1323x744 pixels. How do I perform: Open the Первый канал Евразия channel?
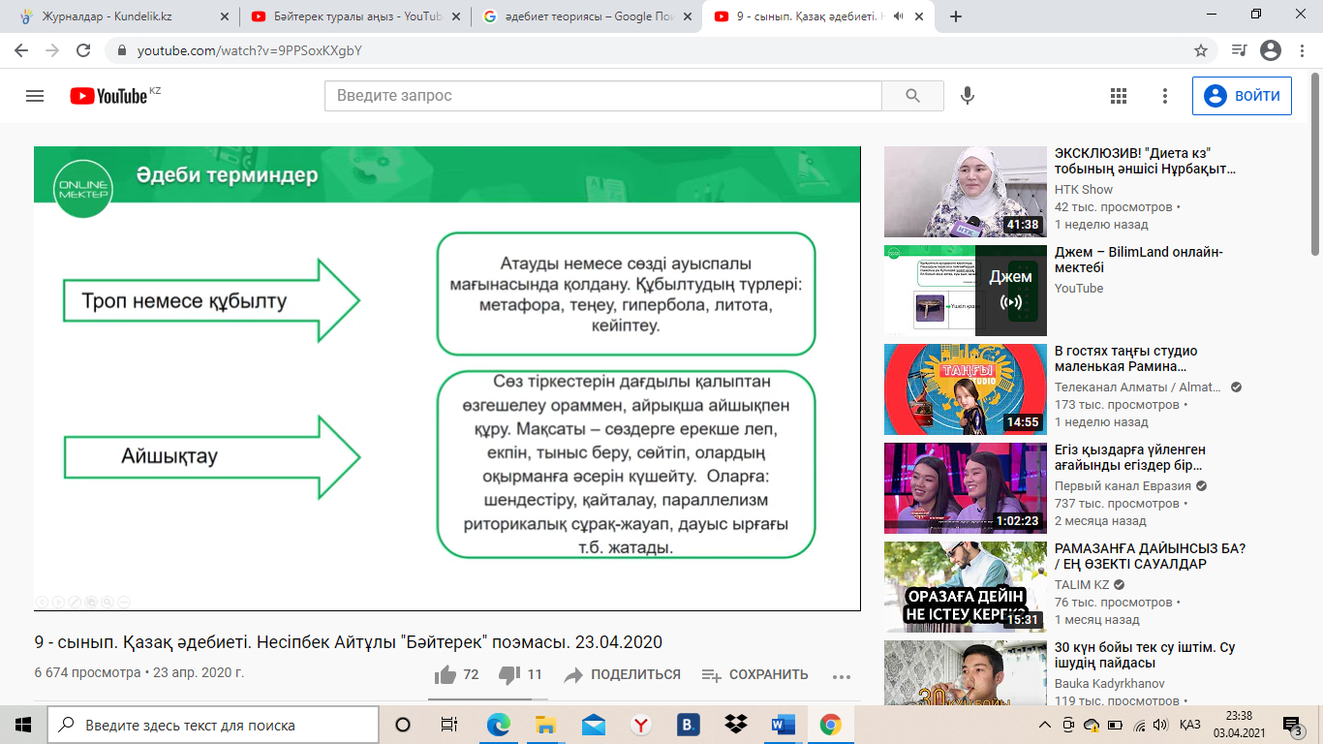pos(1123,486)
